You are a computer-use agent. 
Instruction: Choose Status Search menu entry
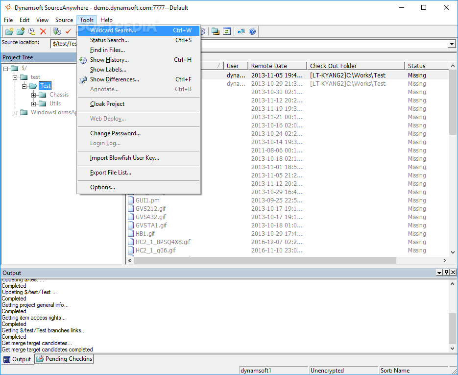[139, 40]
